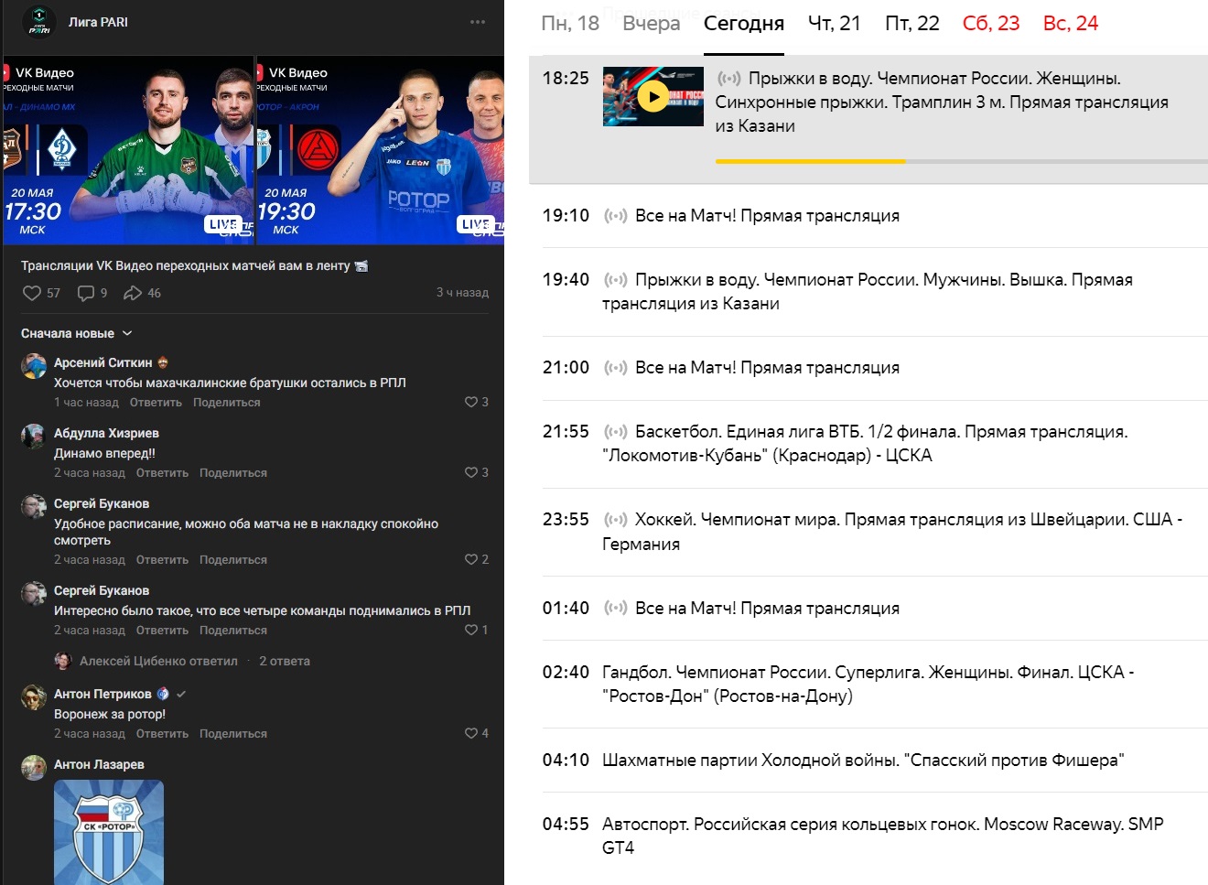Screen dimensions: 1208x885
Task: Open the СК Ротор emblem image in comment
Action: click(x=109, y=832)
